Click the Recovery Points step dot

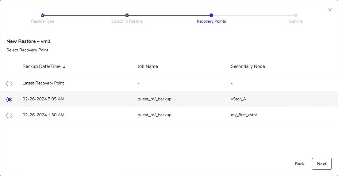pos(211,15)
